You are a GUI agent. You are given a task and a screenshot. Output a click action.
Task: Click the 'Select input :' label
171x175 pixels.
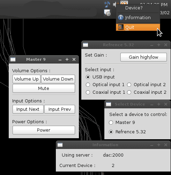[x=99, y=70]
